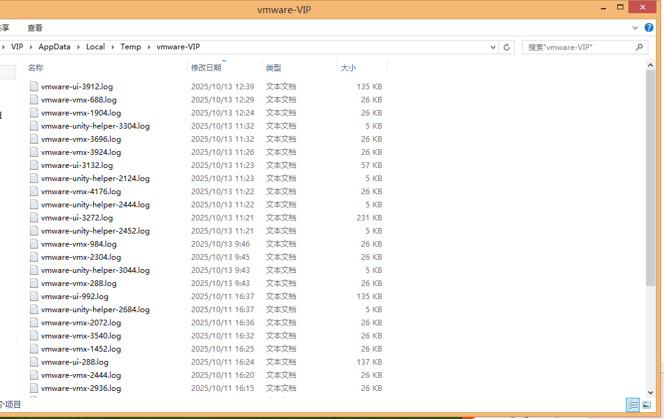Click 231 KB size of vmware-ui-3272.log
Image resolution: width=664 pixels, height=419 pixels.
pos(369,217)
